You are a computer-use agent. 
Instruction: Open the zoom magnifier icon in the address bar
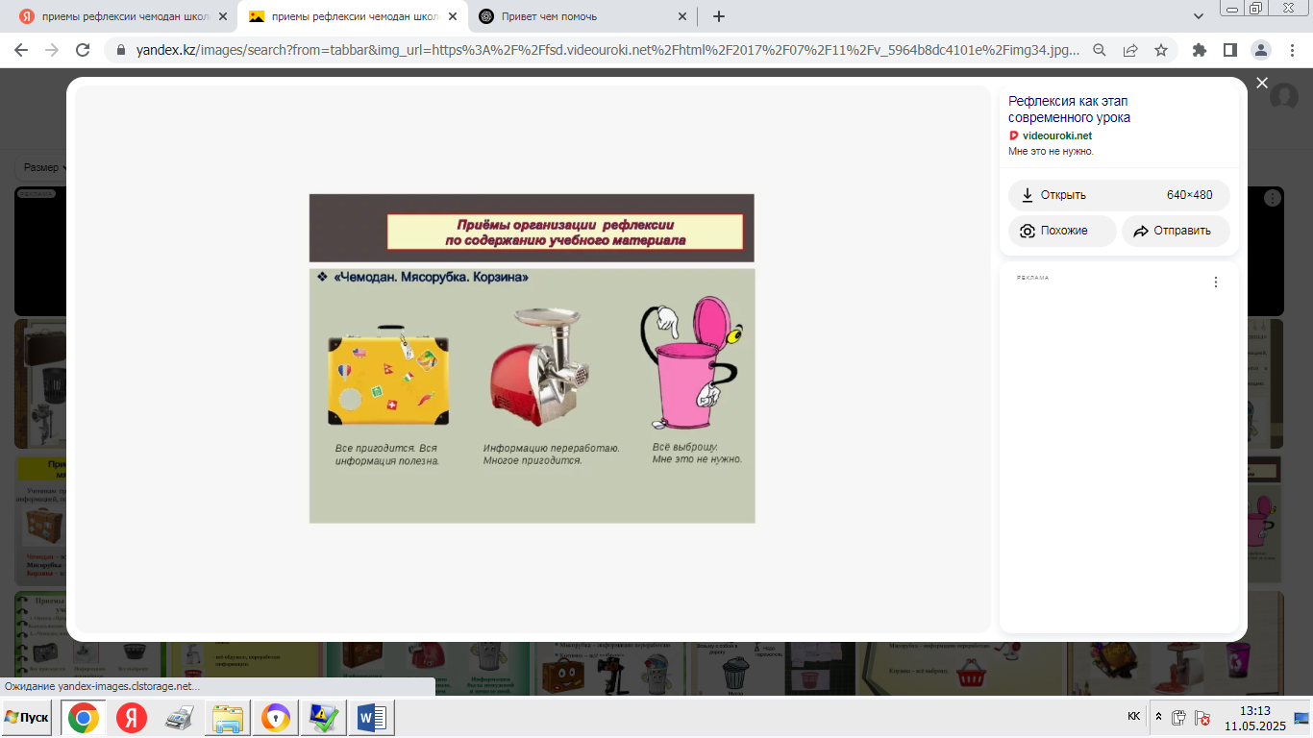point(1100,50)
